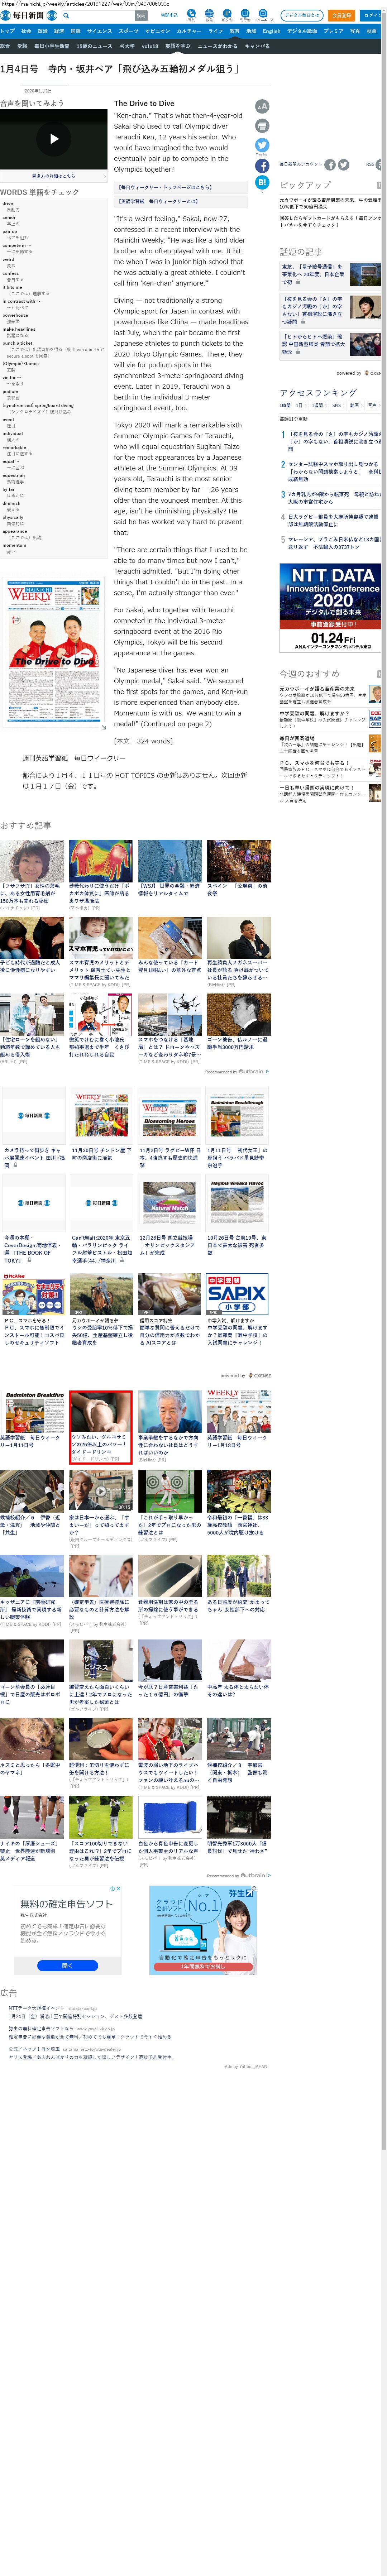Share article on Facebook
Viewport: 387px width, 2576px height.
[x=262, y=165]
